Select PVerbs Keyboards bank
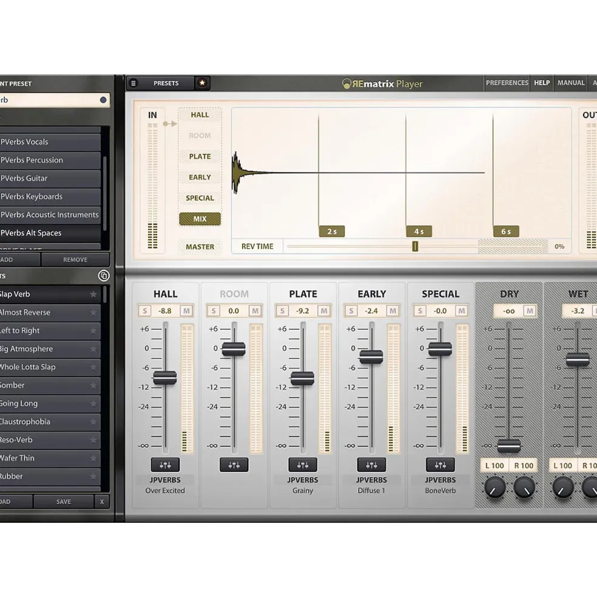Screen dimensions: 597x598 tap(50, 197)
